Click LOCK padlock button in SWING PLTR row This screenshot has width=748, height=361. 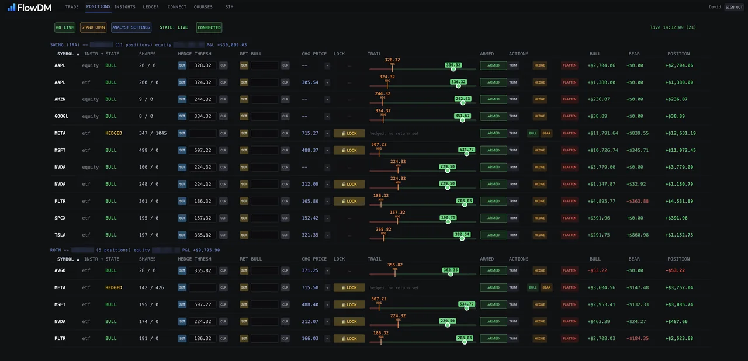coord(349,201)
